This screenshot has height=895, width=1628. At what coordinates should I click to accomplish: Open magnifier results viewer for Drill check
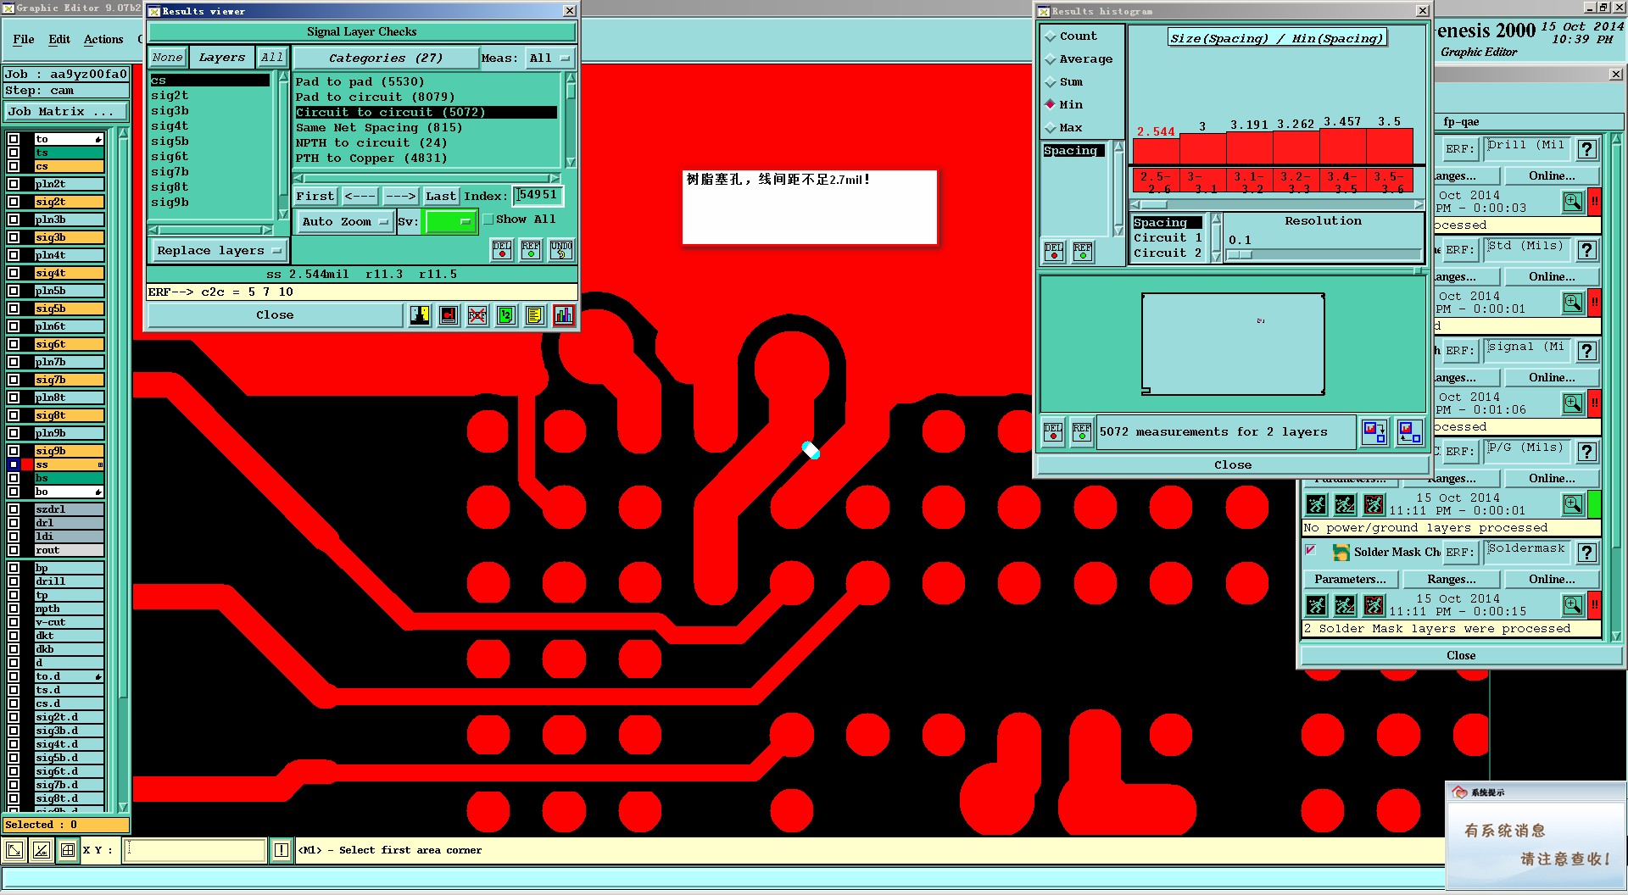(1573, 202)
